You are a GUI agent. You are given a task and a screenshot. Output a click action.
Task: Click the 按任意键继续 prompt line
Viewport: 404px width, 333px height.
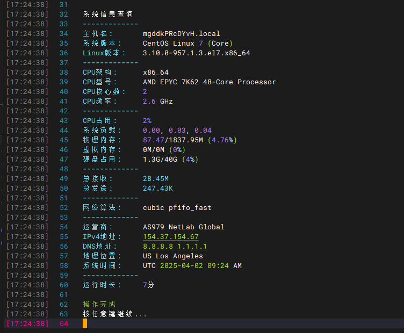114,314
